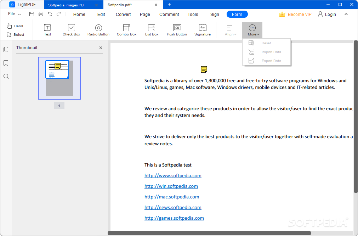The height and width of the screenshot is (236, 358).
Task: Redo the last action
Action: tap(59, 14)
